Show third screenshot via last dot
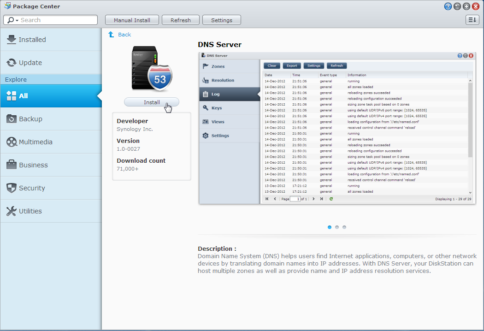This screenshot has height=331, width=484. tap(344, 227)
